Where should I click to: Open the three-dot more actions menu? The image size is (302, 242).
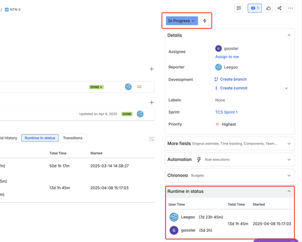click(290, 8)
